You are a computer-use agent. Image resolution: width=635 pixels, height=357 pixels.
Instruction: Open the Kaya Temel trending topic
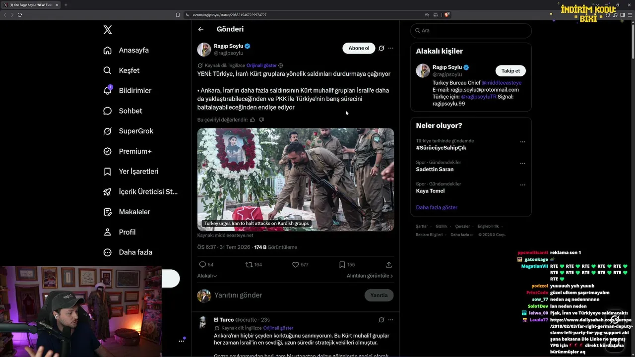click(x=430, y=191)
